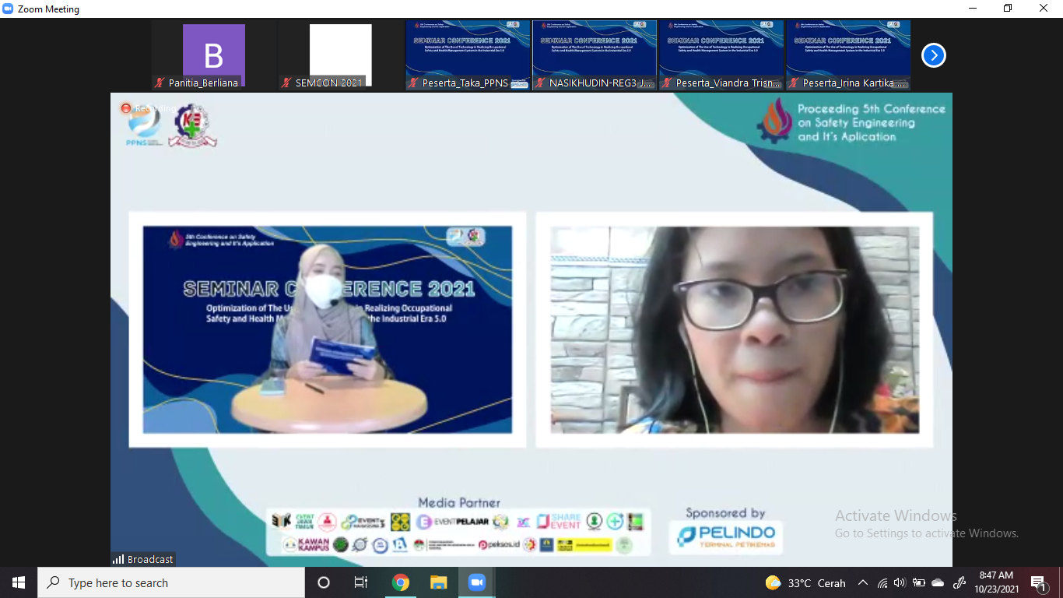Click the Type here to search box
Viewport: 1063px width, 598px height.
(x=171, y=582)
